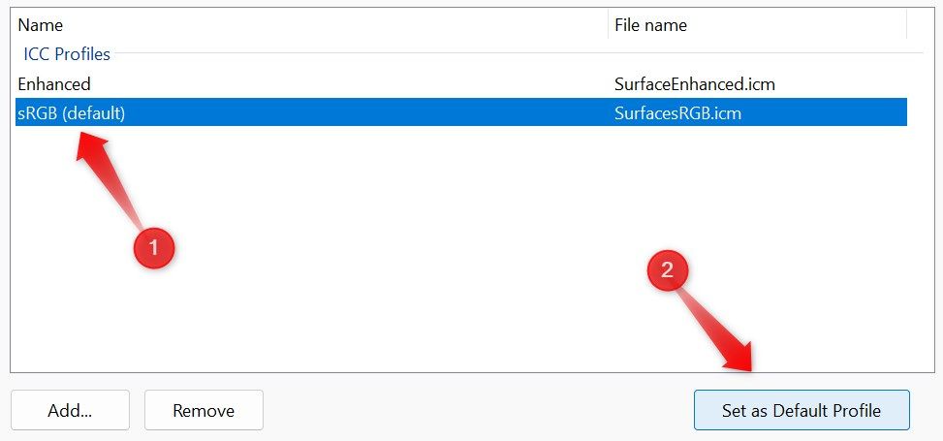Set as Default Profile
Viewport: 943px width, 441px height.
pyautogui.click(x=802, y=410)
